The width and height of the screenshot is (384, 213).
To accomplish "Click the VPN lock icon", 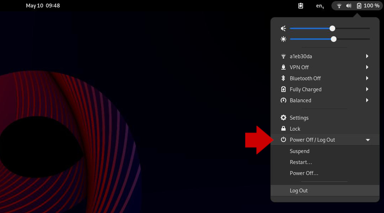I will [x=283, y=67].
